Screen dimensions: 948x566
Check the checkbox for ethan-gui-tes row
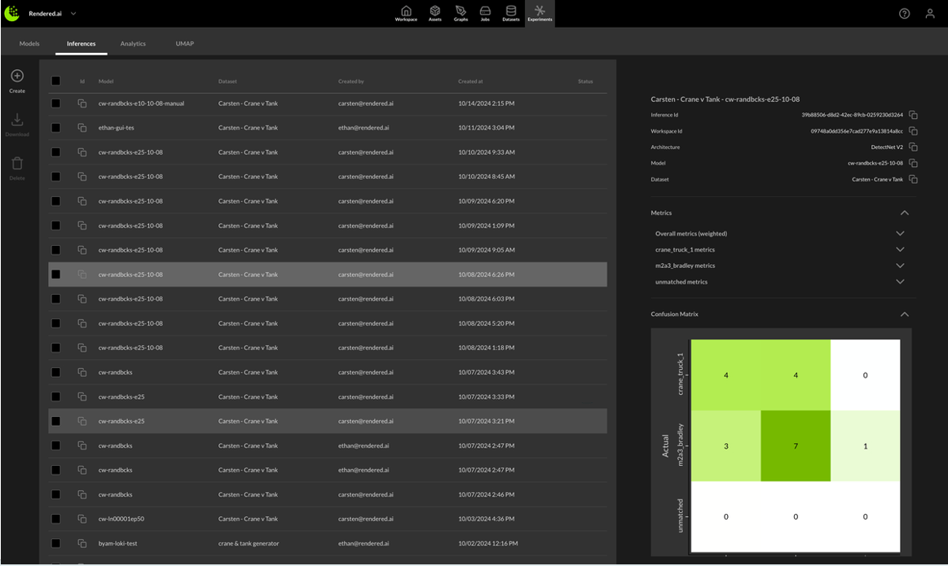pyautogui.click(x=55, y=128)
